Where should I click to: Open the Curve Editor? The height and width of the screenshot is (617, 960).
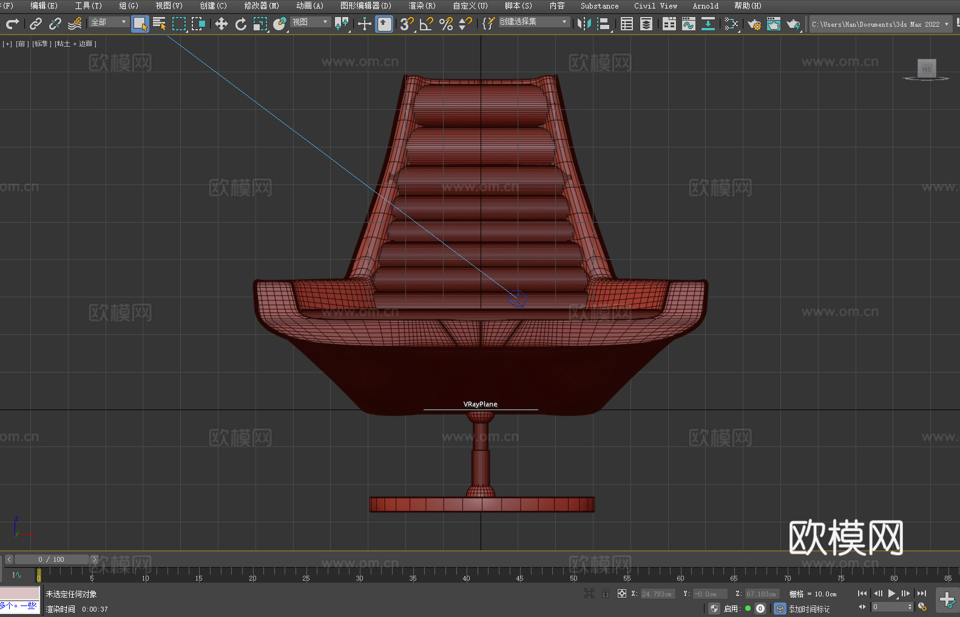coord(689,24)
